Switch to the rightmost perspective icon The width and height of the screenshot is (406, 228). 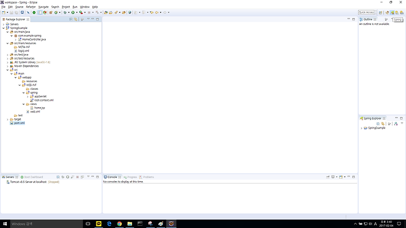(x=401, y=12)
